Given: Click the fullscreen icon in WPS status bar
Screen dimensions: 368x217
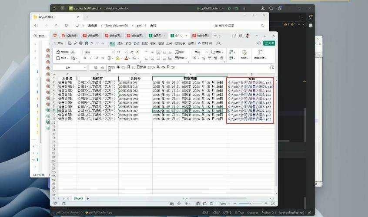Looking at the screenshot, I should [273, 204].
